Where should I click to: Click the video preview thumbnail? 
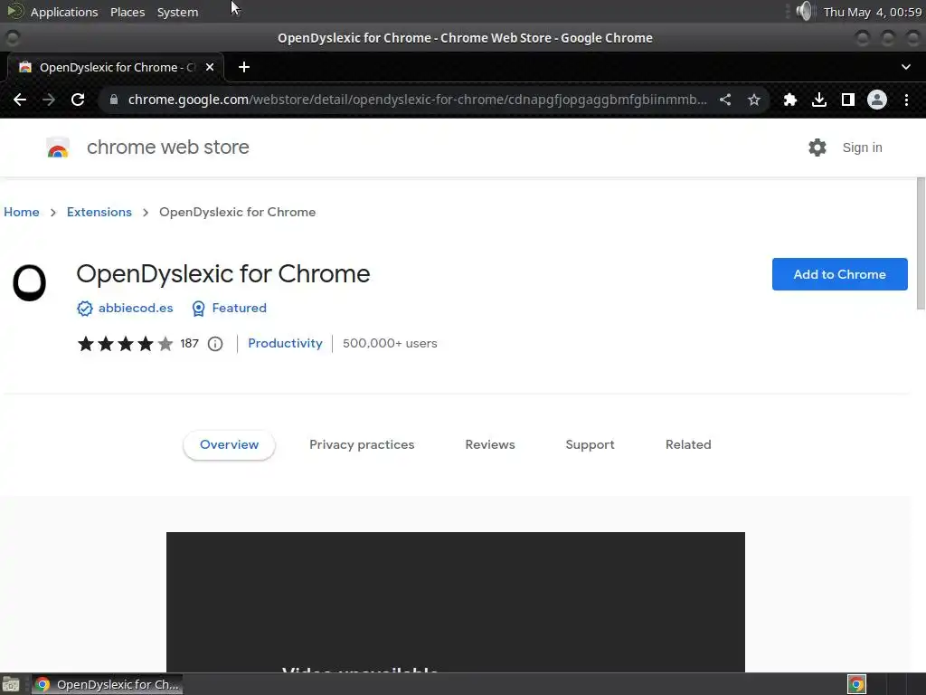coord(456,602)
